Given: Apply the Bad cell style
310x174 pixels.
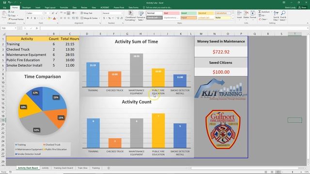Looking at the screenshot, I should tap(171, 13).
